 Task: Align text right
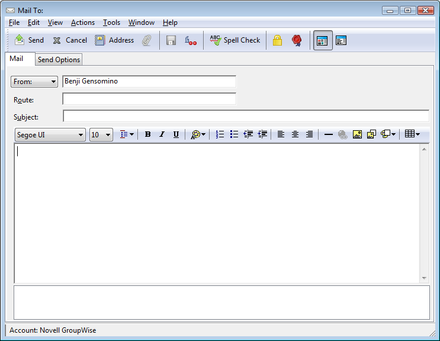(x=309, y=134)
